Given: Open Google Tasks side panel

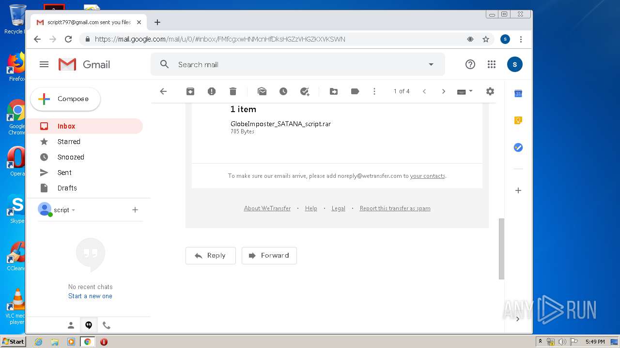Looking at the screenshot, I should [x=518, y=147].
